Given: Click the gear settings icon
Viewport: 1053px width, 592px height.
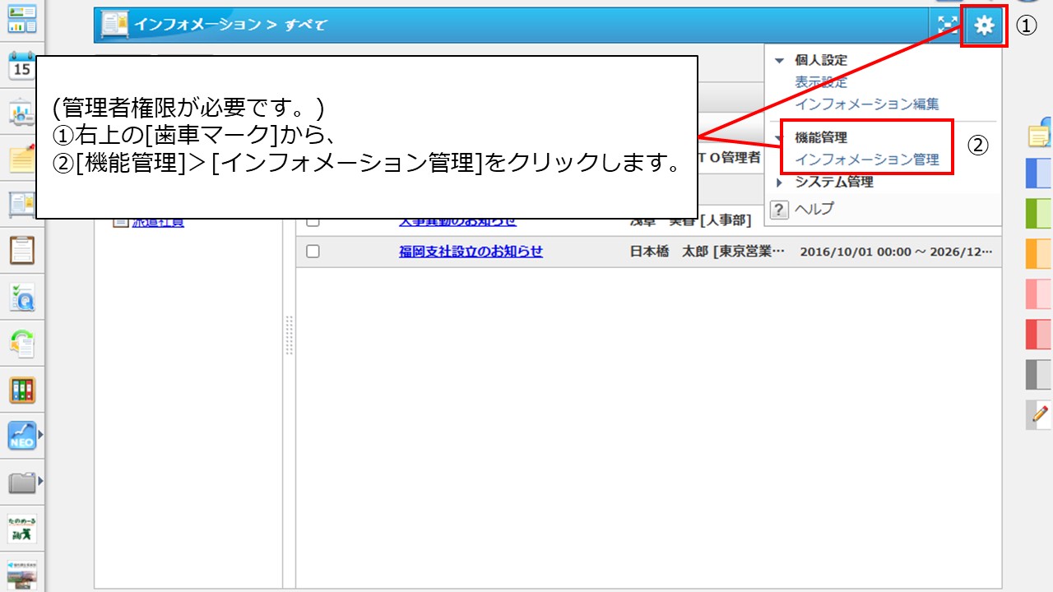Looking at the screenshot, I should tap(984, 25).
